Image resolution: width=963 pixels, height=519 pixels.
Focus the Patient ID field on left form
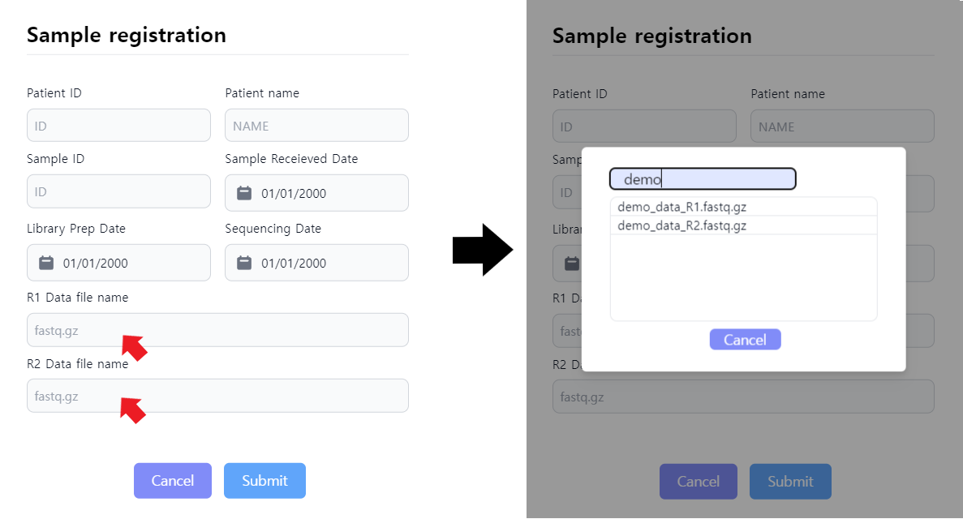click(x=118, y=126)
